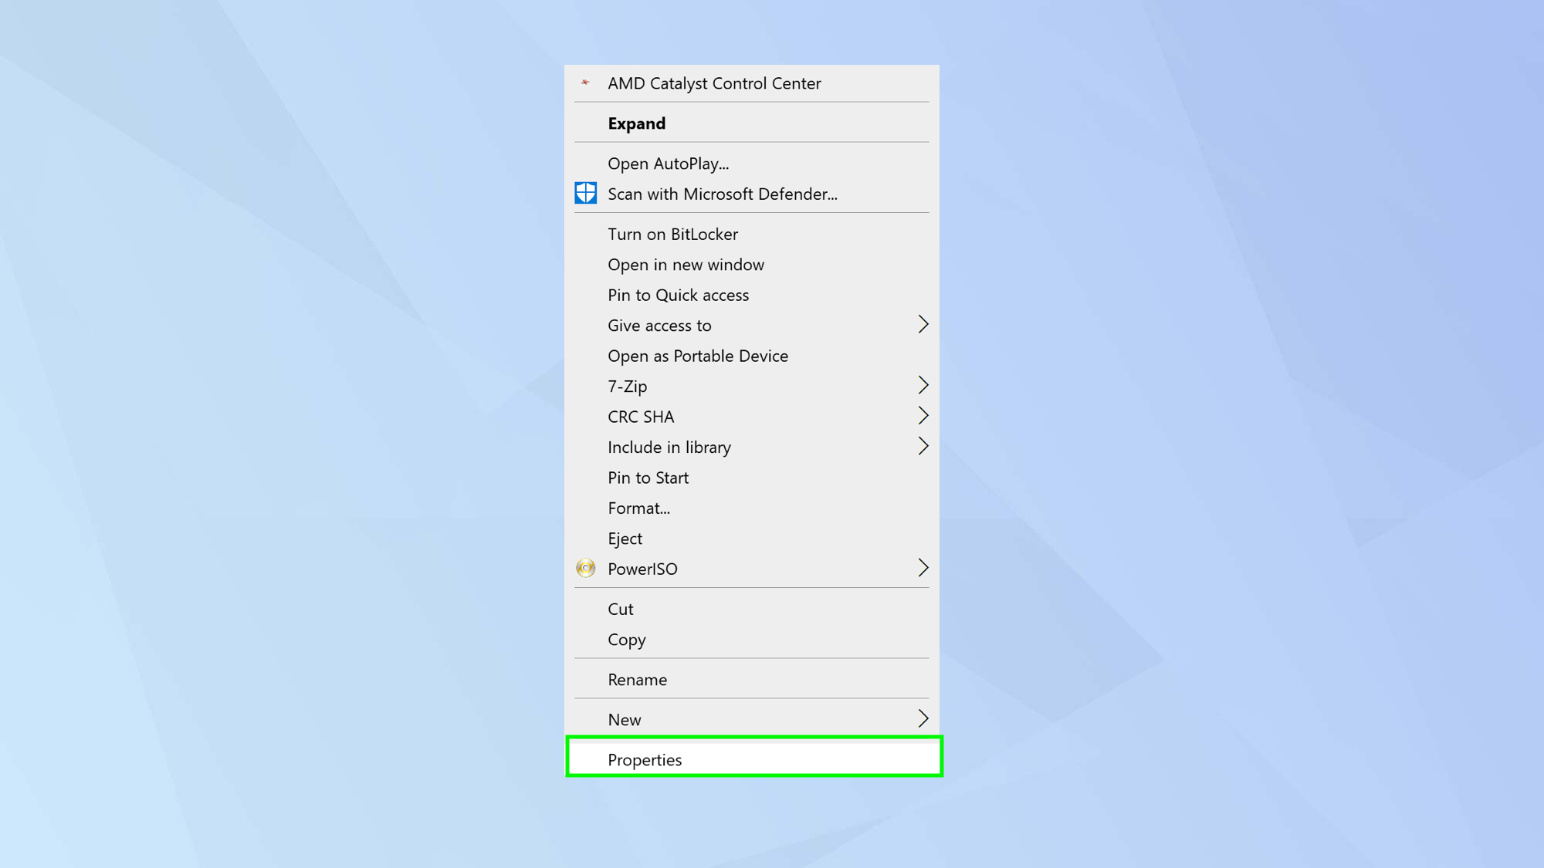Image resolution: width=1544 pixels, height=868 pixels.
Task: Eject the drive
Action: coord(625,538)
